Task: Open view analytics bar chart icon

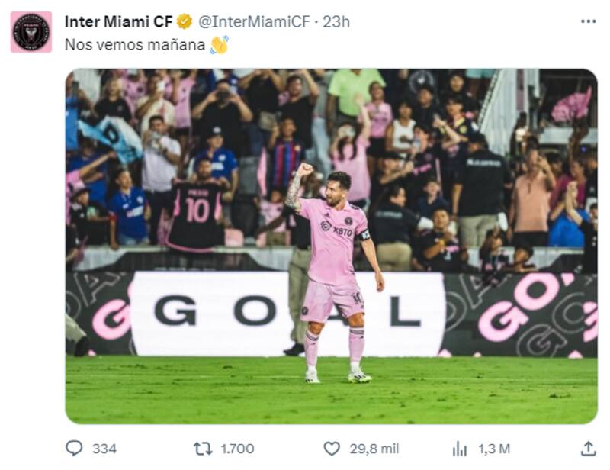Action: click(460, 448)
